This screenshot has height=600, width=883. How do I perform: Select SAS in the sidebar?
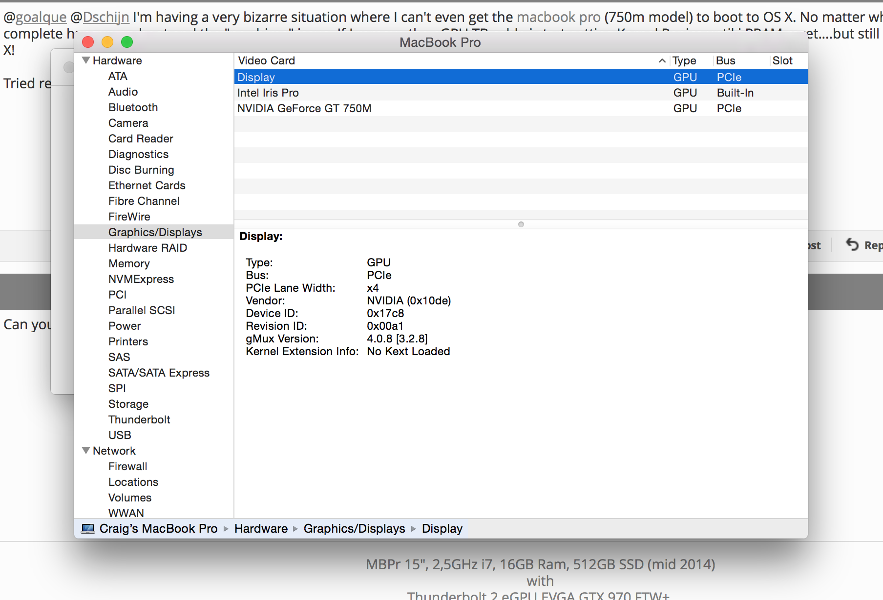pos(119,357)
